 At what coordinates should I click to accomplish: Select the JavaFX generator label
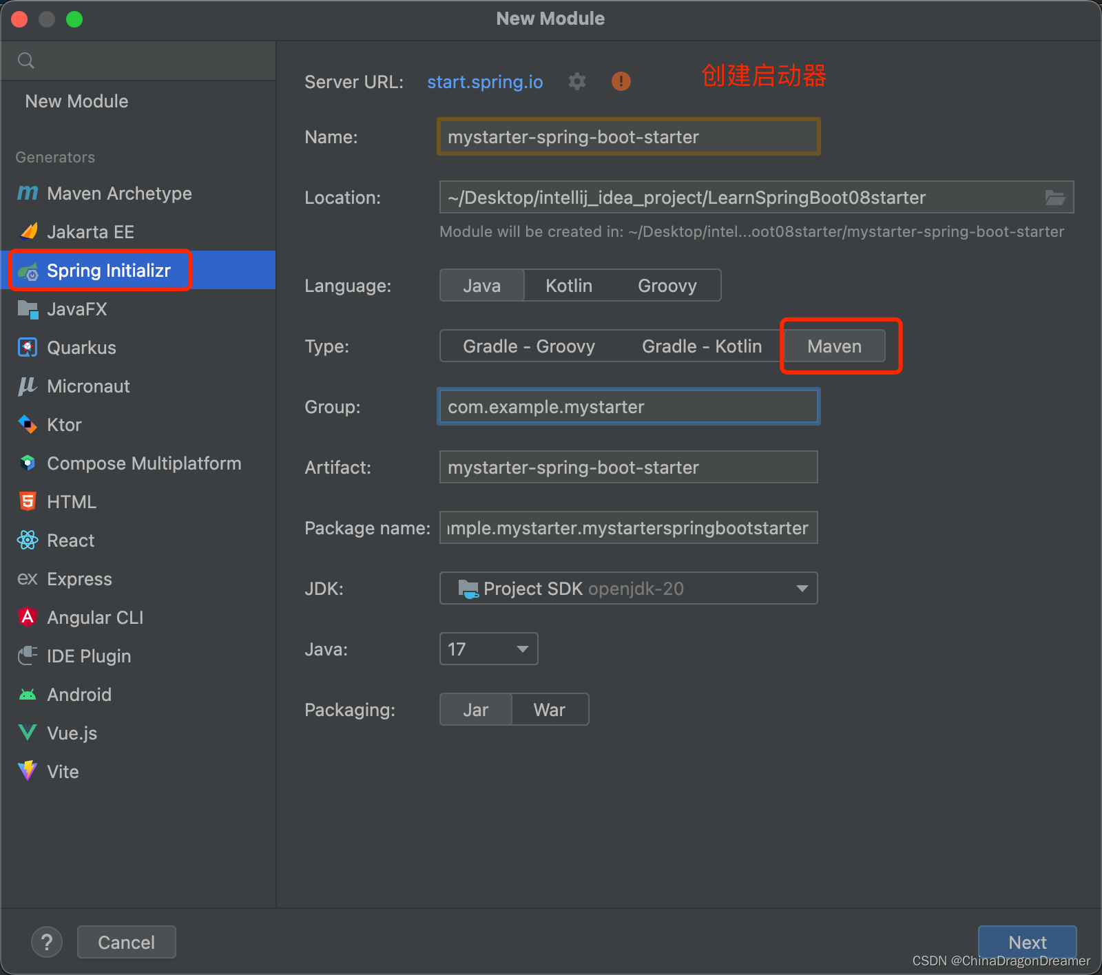click(x=77, y=309)
